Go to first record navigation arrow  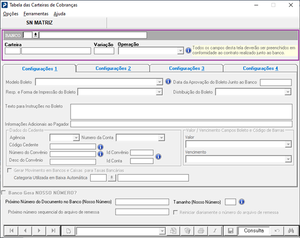click(x=11, y=231)
